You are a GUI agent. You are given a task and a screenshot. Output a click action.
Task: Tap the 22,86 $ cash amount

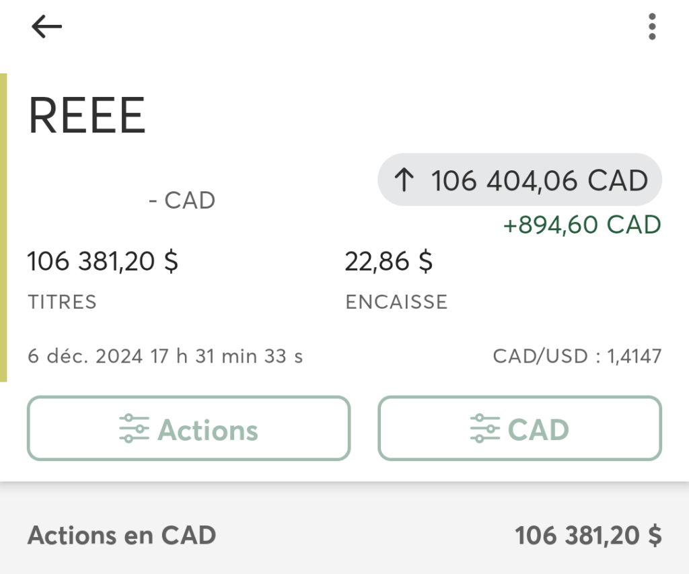point(389,261)
